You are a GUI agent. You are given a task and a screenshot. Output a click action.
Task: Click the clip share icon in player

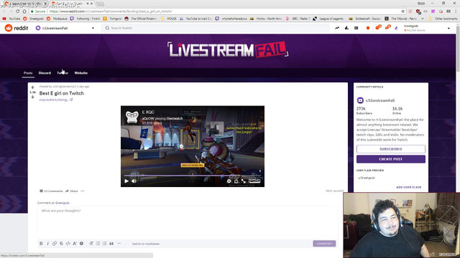pos(236,181)
